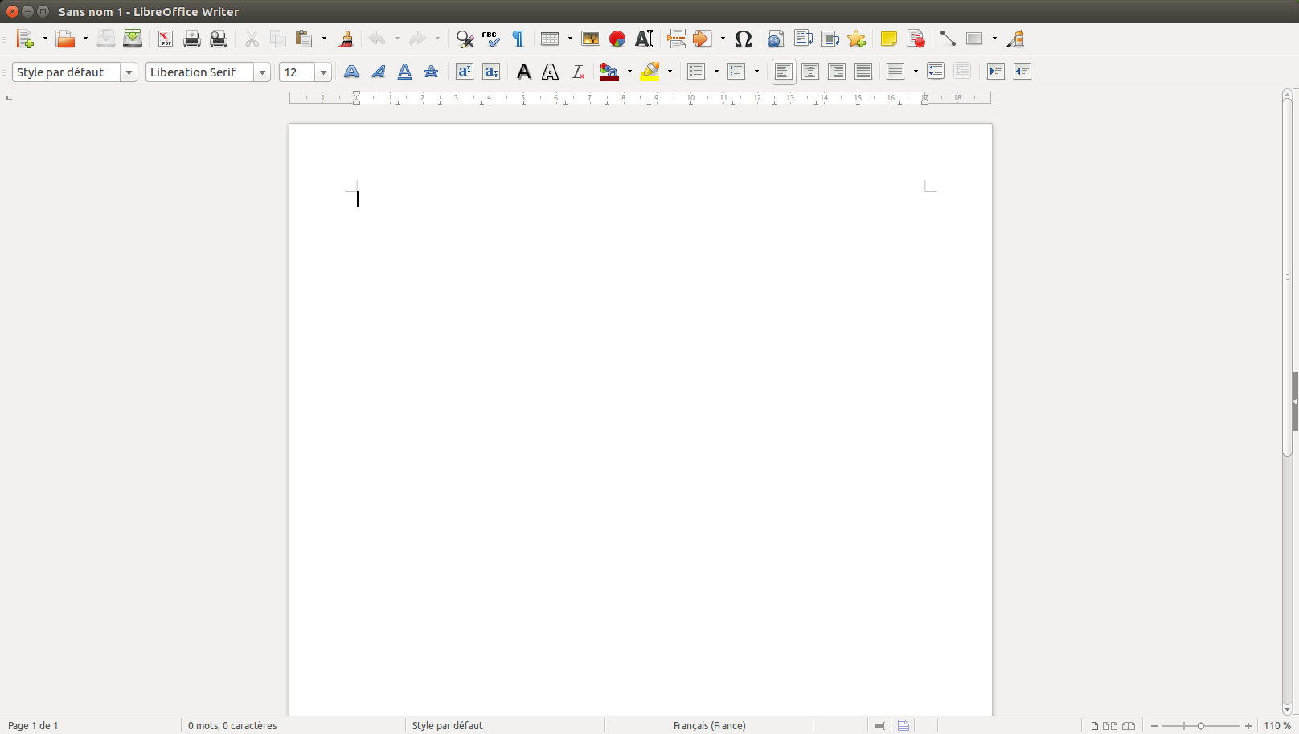Click the New document icon
Screen dimensions: 1299x734
tap(26, 39)
